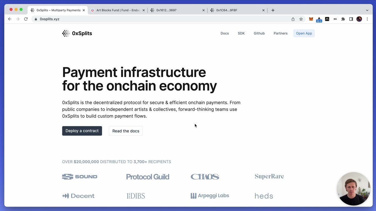Open Chrome three-dot menu

click(367, 19)
